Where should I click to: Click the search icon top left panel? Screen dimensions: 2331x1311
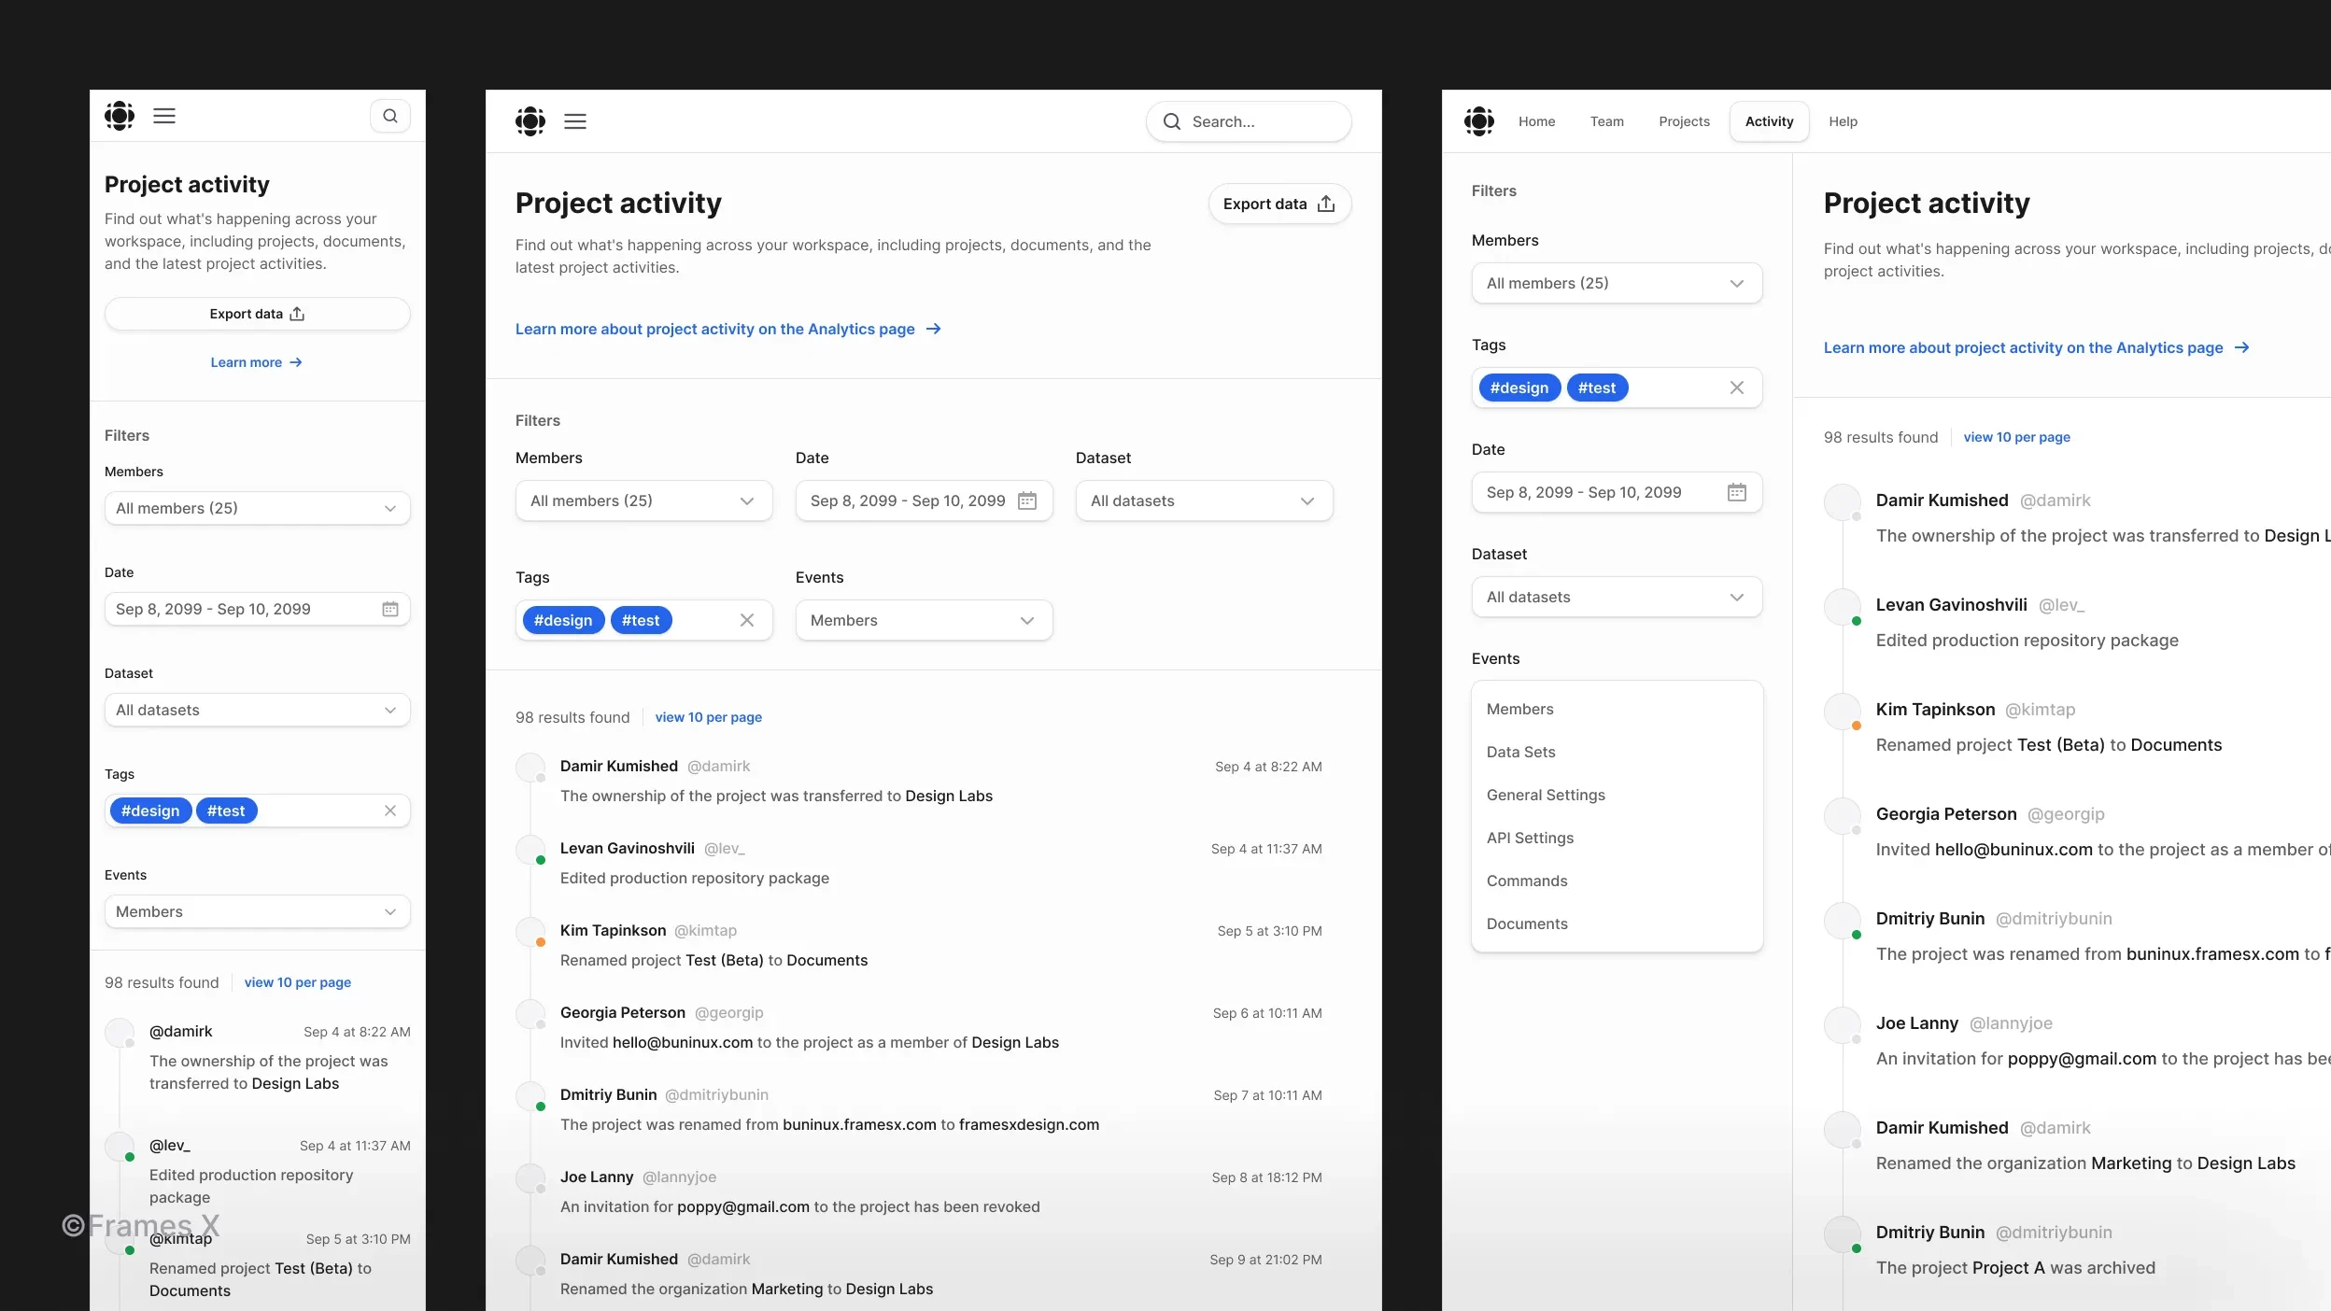(390, 115)
